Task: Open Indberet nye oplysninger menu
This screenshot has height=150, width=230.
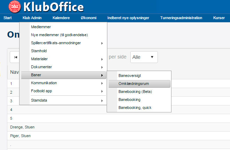Action: [x=128, y=18]
